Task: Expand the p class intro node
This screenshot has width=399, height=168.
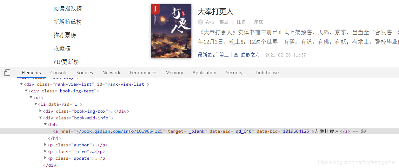Action: [x=45, y=151]
